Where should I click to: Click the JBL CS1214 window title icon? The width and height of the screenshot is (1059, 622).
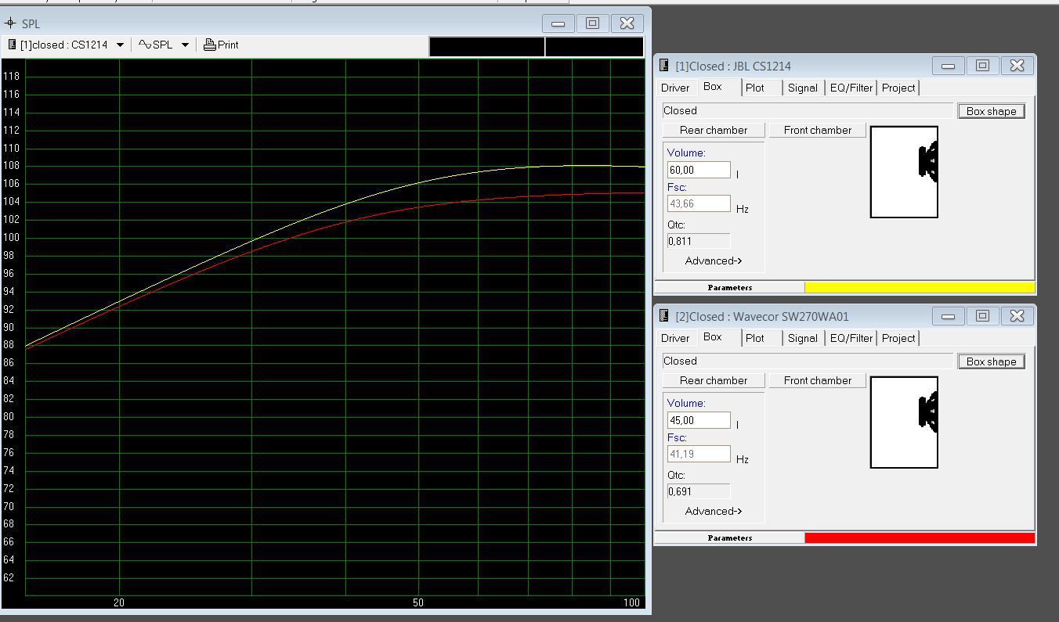(663, 66)
